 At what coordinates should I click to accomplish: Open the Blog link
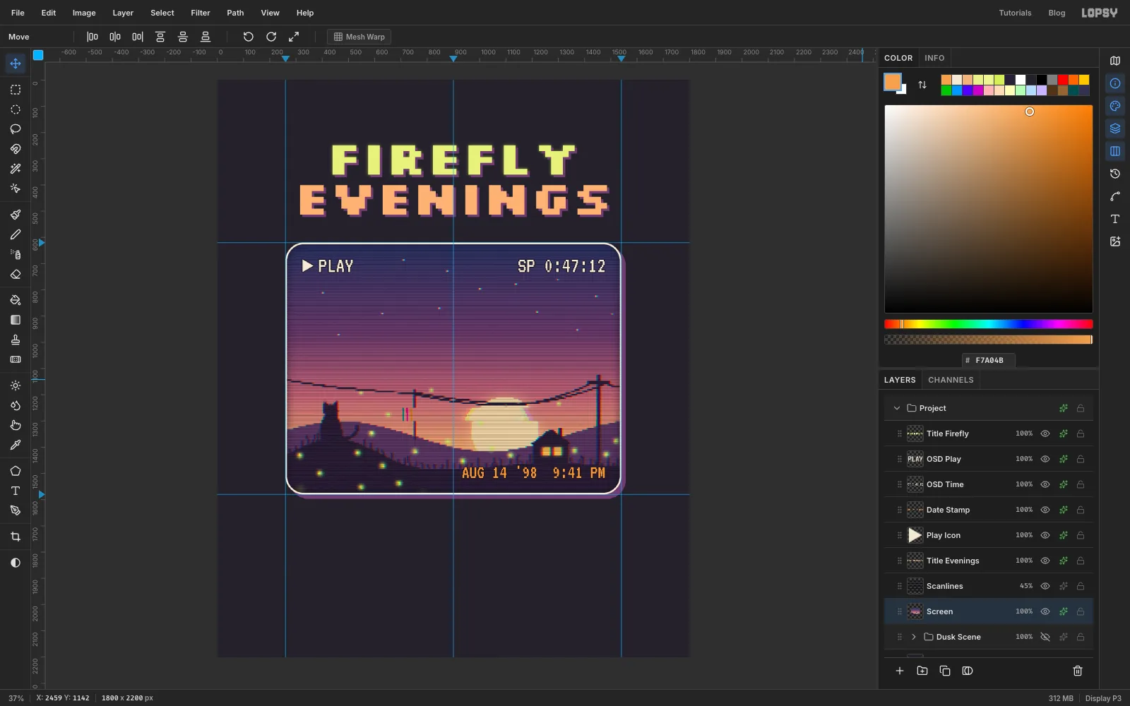(x=1057, y=13)
